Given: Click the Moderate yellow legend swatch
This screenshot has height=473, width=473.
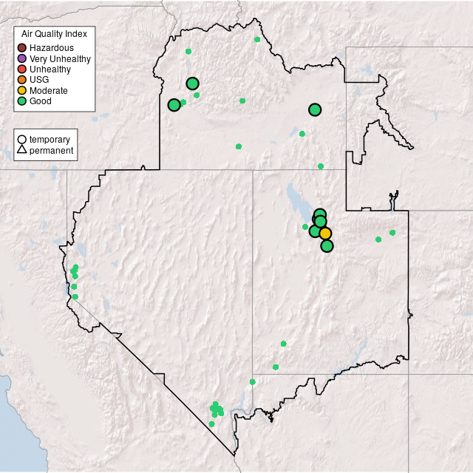Looking at the screenshot, I should point(22,90).
